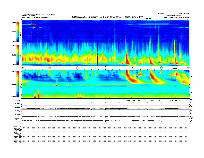Click the 04:00 tick label under RAD1 spectrogram

[50, 68]
